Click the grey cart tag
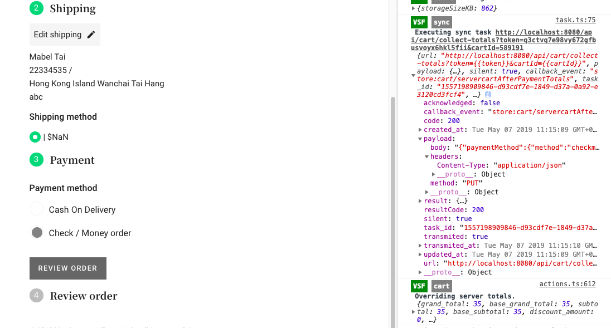 [442, 286]
